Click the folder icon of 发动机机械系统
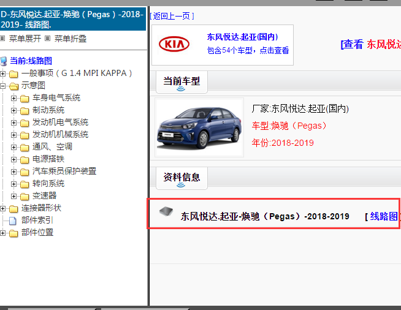Screen dimensions: 401x310 pos(25,135)
